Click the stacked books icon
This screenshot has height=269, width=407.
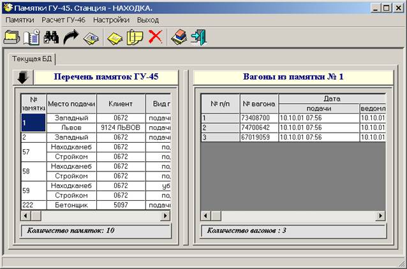(x=178, y=37)
